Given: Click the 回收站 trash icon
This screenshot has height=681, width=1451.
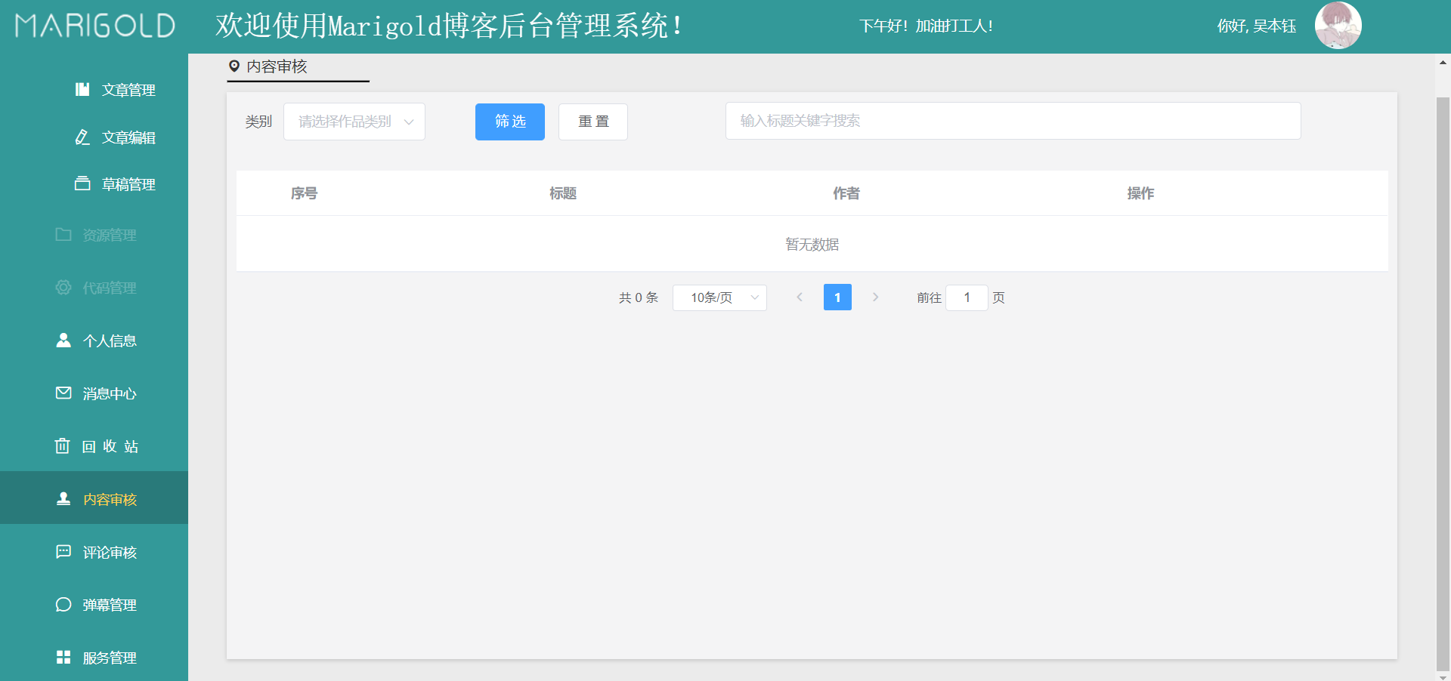Looking at the screenshot, I should [x=63, y=445].
